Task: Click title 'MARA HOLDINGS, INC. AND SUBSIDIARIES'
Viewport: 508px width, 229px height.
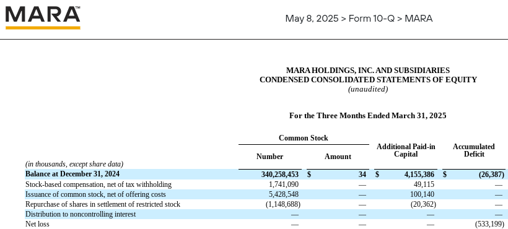Action: tap(368, 71)
